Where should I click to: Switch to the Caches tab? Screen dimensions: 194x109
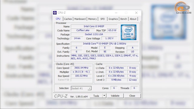[x=68, y=19]
